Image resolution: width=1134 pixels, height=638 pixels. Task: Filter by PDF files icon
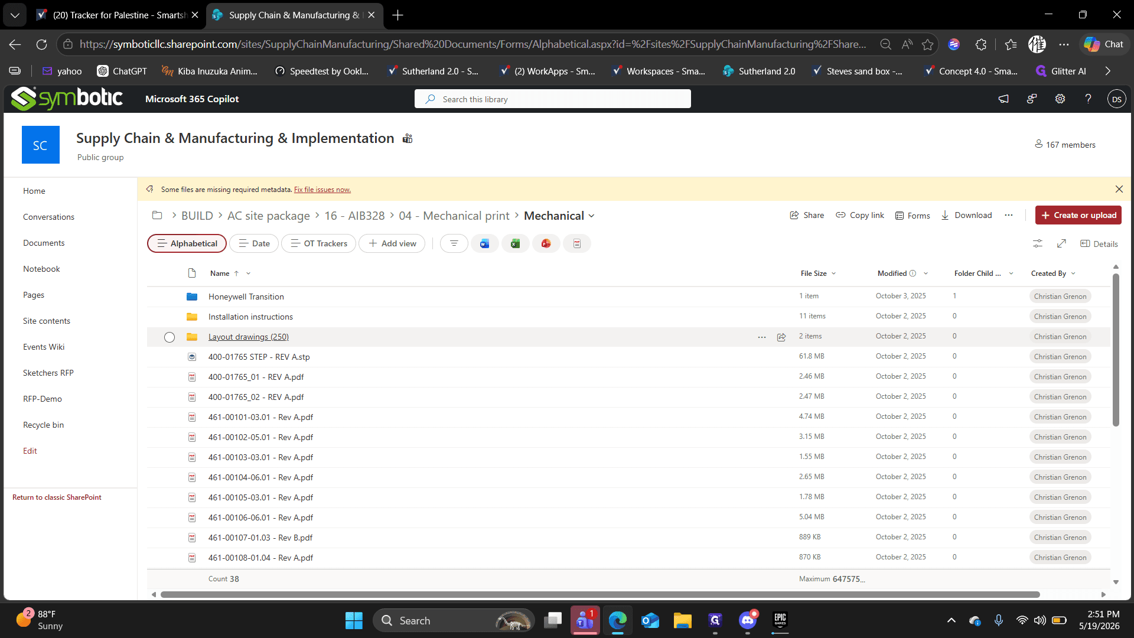coord(577,243)
